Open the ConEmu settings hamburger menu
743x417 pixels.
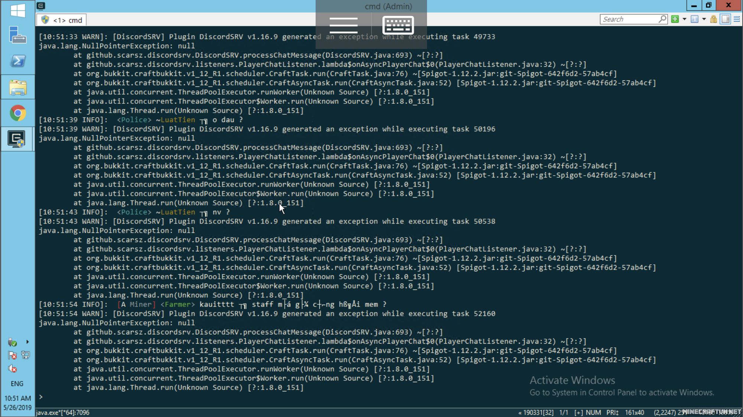tap(737, 19)
